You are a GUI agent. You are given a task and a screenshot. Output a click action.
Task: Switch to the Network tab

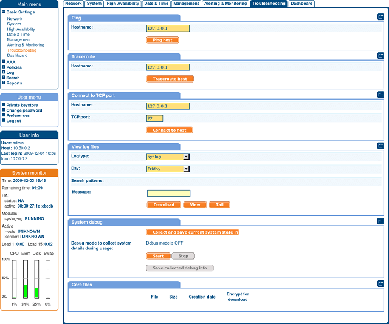pyautogui.click(x=74, y=4)
